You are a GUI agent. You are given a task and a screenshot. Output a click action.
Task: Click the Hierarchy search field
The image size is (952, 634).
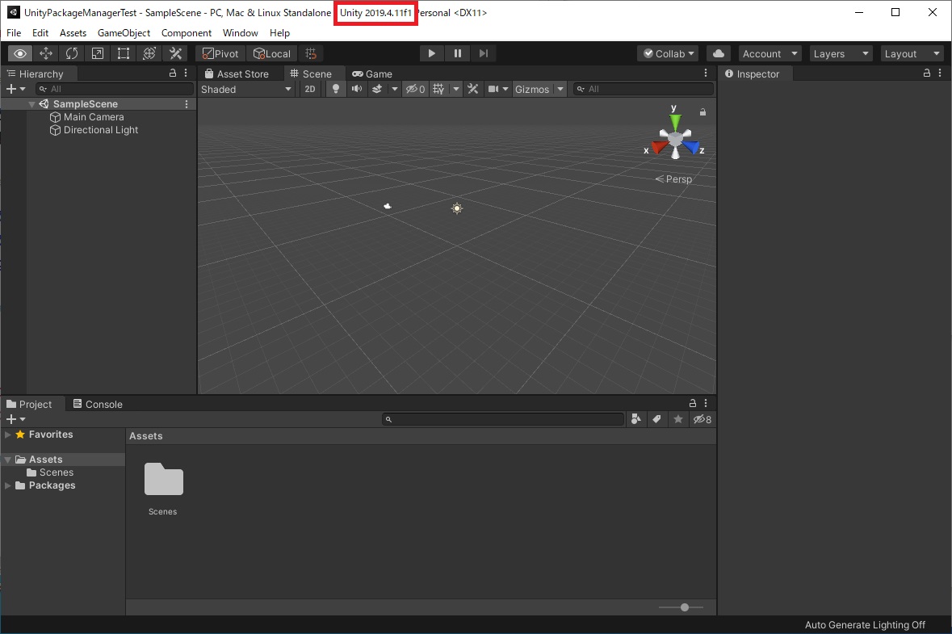(114, 90)
